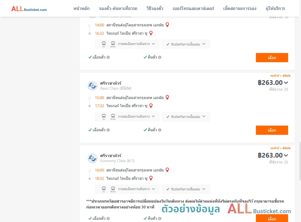Viewport: 301px width, 222px height.
Task: Expand รับประกันการเชื่อมต่อ for 16:00 trip
Action: coord(186,189)
